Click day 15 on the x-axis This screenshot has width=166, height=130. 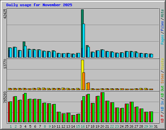(78, 126)
